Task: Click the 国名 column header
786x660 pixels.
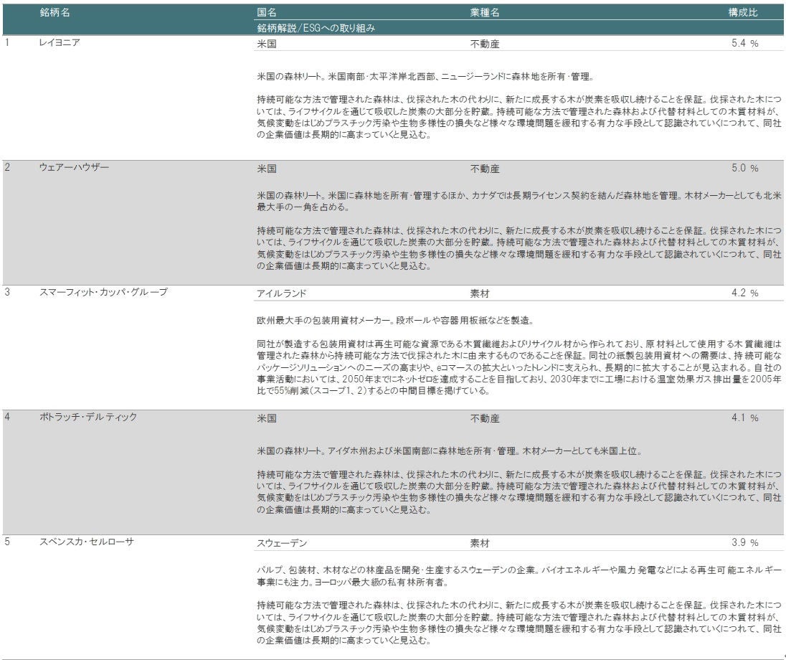Action: pos(266,13)
